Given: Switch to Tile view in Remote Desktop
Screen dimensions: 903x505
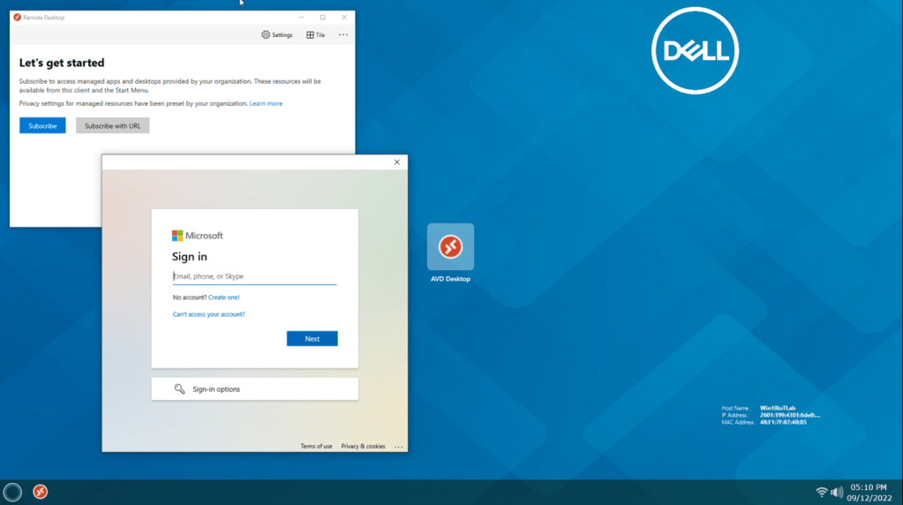Looking at the screenshot, I should click(315, 35).
